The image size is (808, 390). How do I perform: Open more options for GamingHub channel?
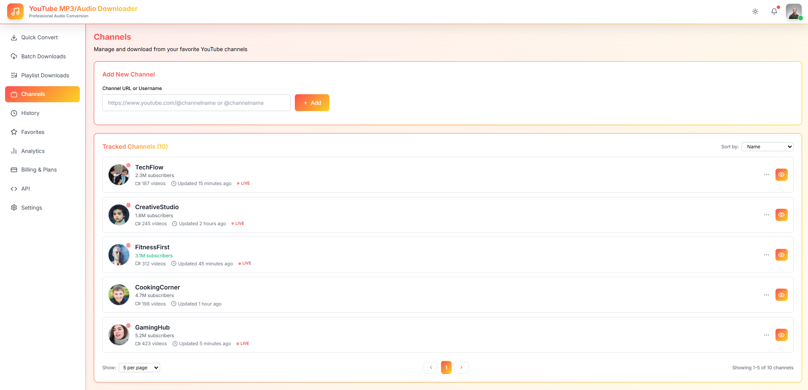click(x=766, y=335)
